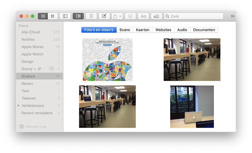
Task: Switch to the Audio tab
Action: click(x=182, y=30)
